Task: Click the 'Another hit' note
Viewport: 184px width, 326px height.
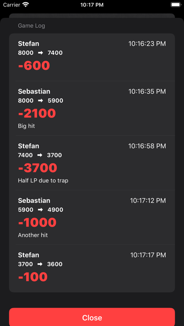Action: [33, 235]
